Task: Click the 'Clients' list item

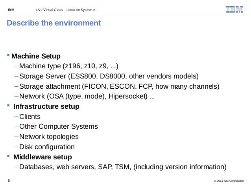Action: coord(30,117)
